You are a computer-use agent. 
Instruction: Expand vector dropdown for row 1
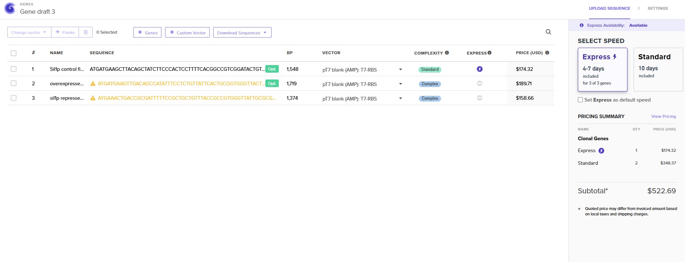(x=400, y=69)
